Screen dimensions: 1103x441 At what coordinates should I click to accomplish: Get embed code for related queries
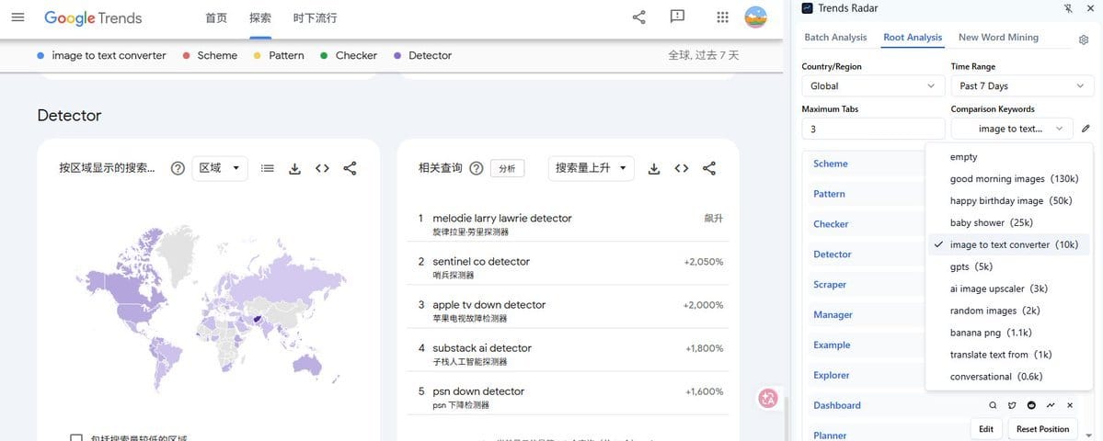click(682, 168)
